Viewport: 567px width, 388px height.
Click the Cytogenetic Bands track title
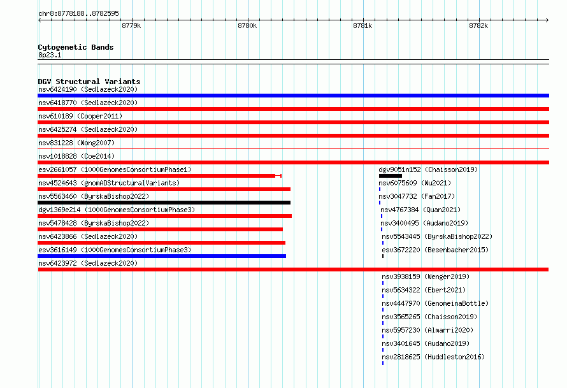pos(76,47)
